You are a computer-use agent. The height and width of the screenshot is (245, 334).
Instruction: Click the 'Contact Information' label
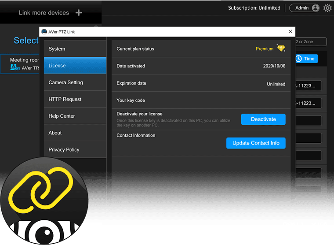[136, 135]
